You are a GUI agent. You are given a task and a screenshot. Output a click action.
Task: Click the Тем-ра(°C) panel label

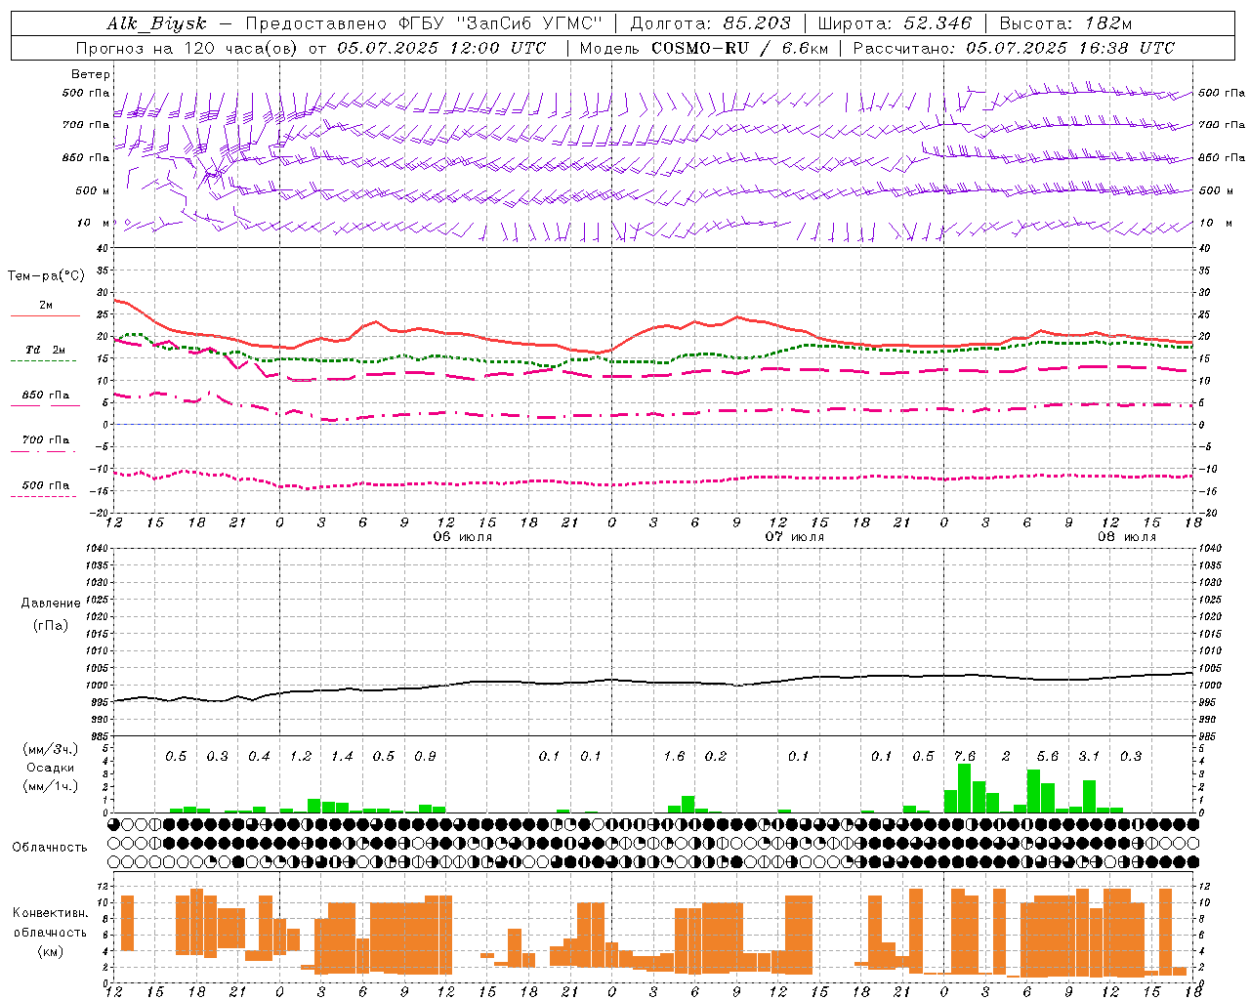coord(46,276)
